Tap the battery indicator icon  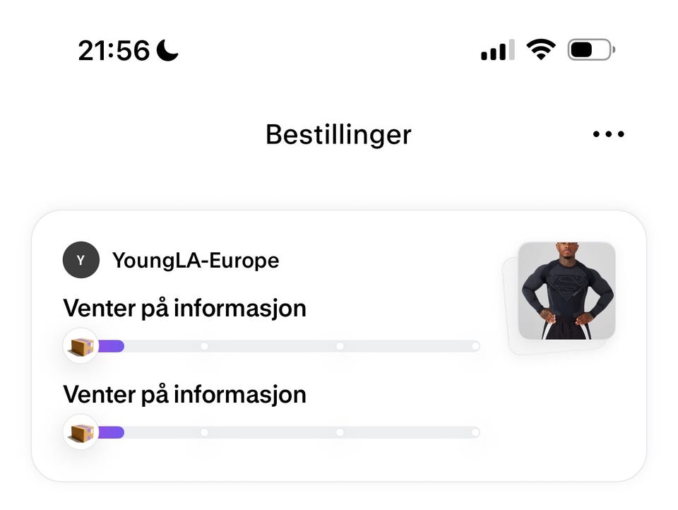[590, 49]
